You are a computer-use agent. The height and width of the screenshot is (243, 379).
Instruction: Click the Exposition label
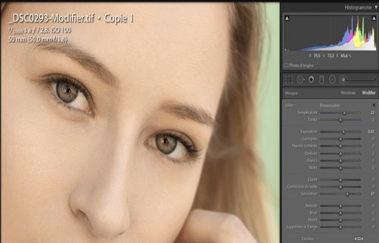pyautogui.click(x=309, y=132)
